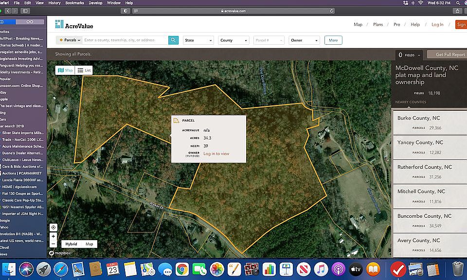Switch basemap to Map style
Image resolution: width=467 pixels, height=280 pixels.
[x=90, y=244]
